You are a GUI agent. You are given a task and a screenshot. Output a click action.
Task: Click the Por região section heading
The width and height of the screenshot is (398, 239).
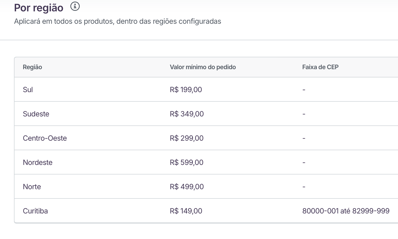click(x=39, y=8)
